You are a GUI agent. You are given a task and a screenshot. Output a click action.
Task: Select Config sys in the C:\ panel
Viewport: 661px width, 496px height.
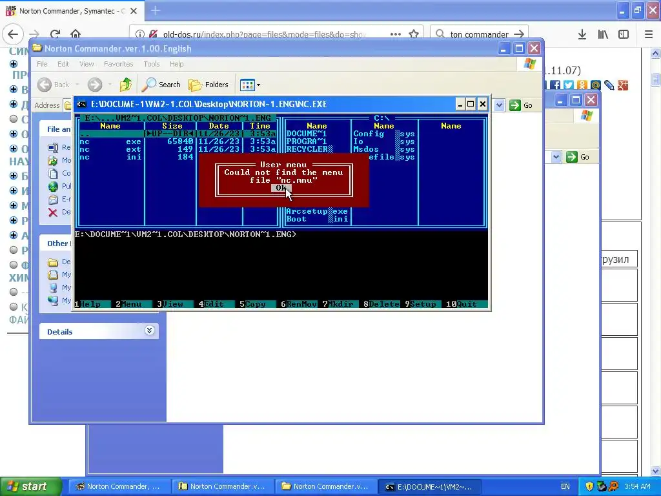[x=384, y=134]
